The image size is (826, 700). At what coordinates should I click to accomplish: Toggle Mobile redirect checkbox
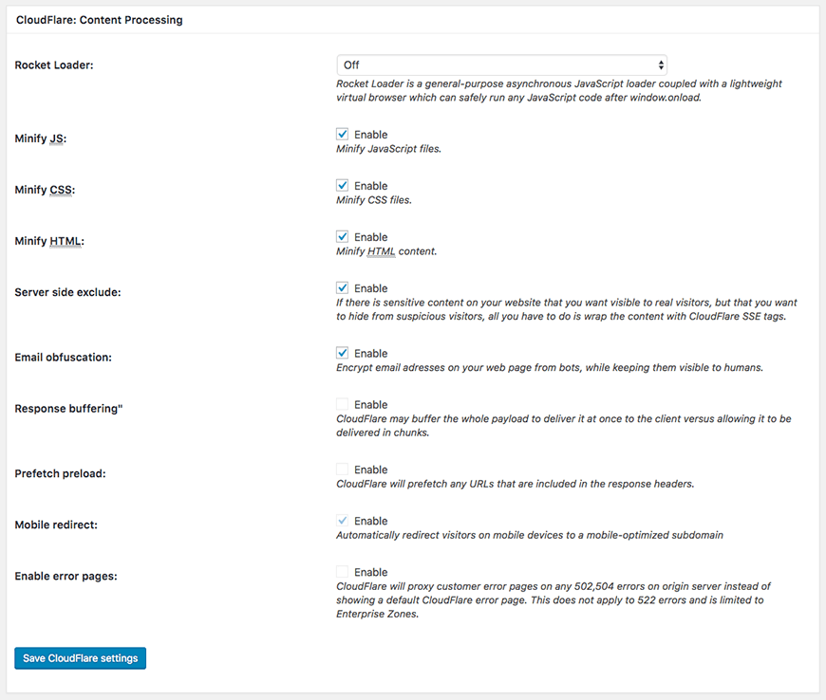(x=343, y=521)
